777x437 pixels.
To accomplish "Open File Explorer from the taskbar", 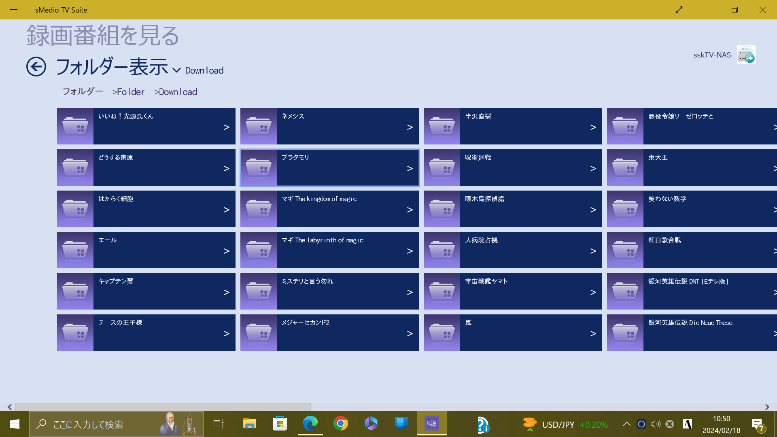I will coord(249,424).
